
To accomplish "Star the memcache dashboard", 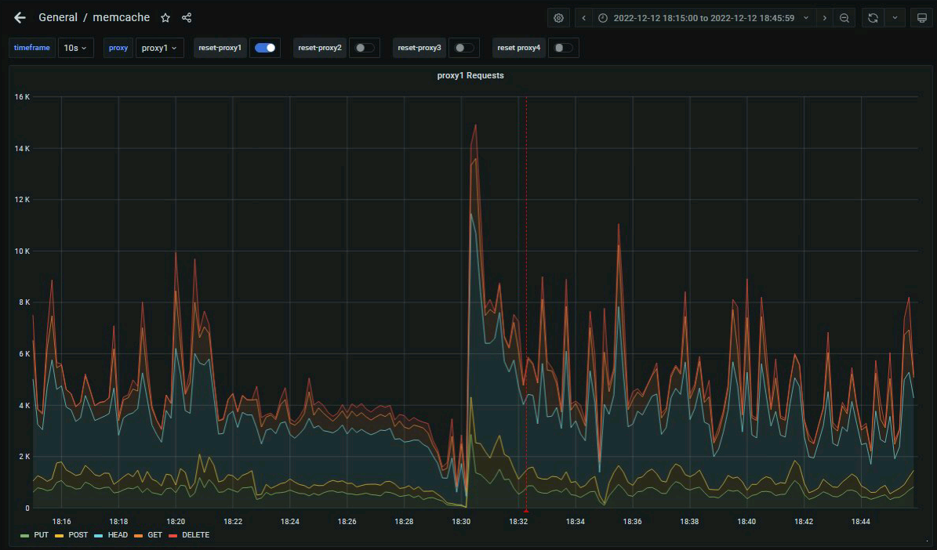I will pos(165,17).
